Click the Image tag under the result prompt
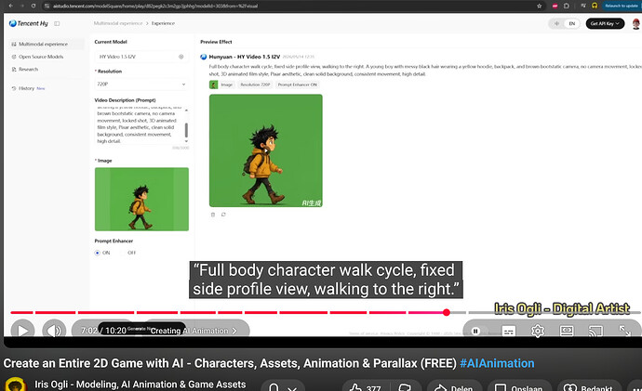The width and height of the screenshot is (642, 391). tap(226, 85)
